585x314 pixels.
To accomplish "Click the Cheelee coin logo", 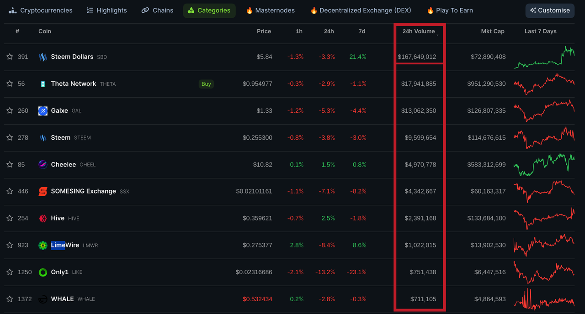I will (43, 165).
